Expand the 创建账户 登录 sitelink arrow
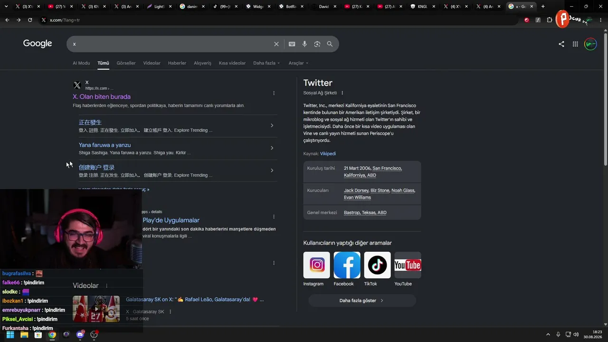The width and height of the screenshot is (608, 342). click(x=272, y=171)
